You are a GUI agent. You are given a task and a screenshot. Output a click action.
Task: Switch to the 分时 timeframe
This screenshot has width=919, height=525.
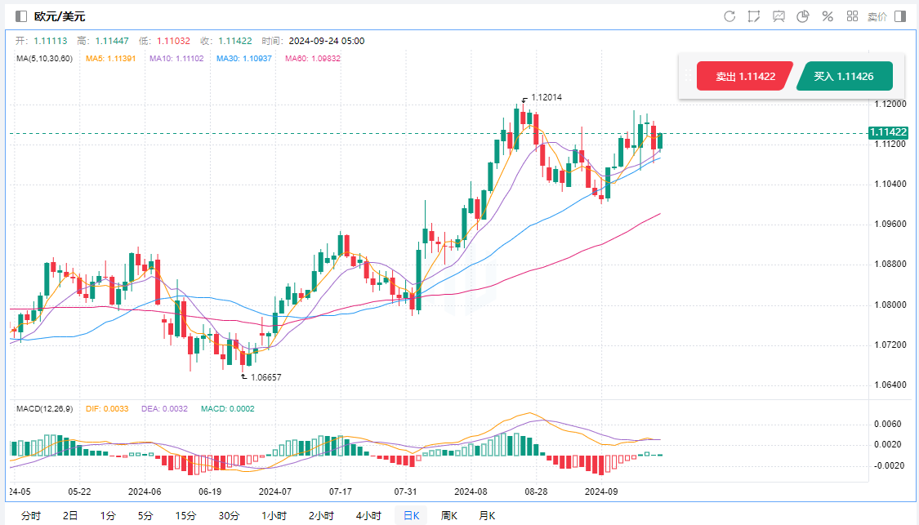click(x=30, y=515)
